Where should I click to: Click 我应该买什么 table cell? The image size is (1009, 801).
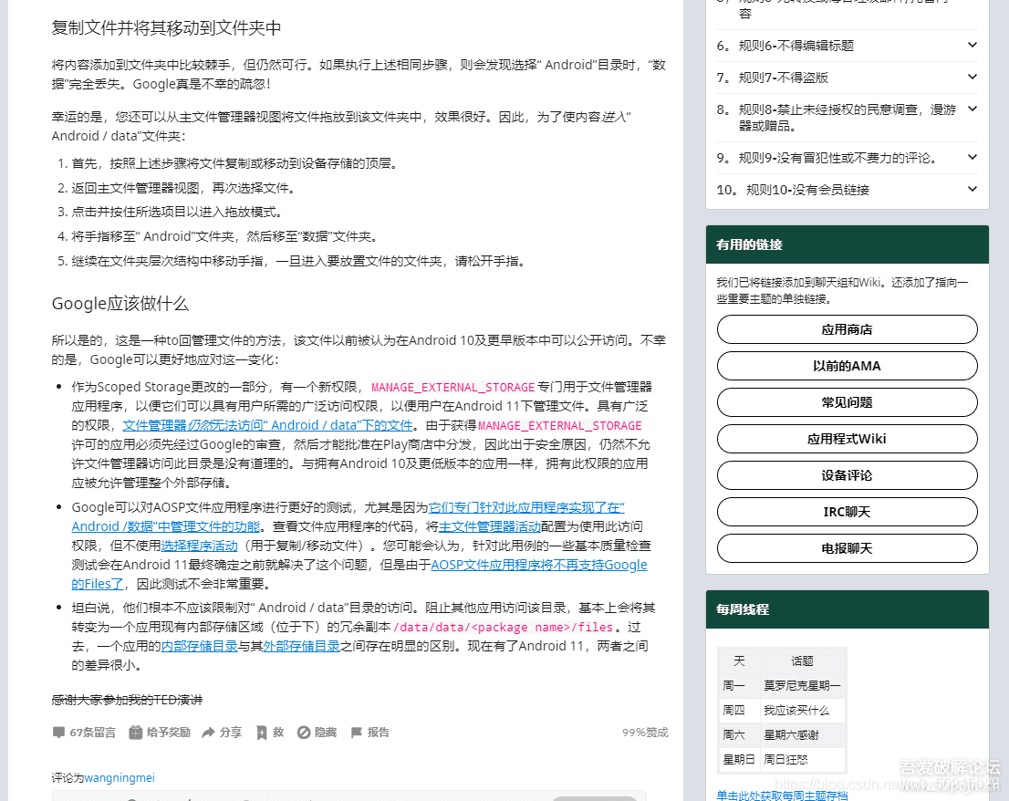pyautogui.click(x=802, y=711)
